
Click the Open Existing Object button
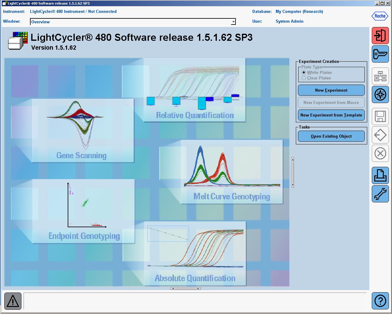point(331,136)
